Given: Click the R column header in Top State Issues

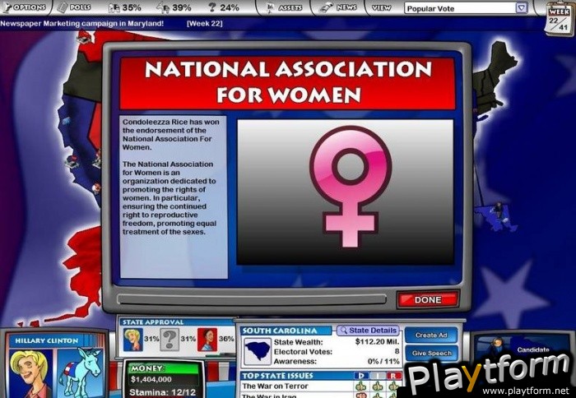Looking at the screenshot, I should click(x=393, y=376).
